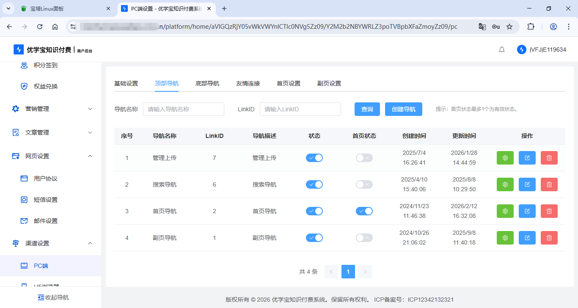Switch to the 友情连接 tab

pyautogui.click(x=248, y=83)
